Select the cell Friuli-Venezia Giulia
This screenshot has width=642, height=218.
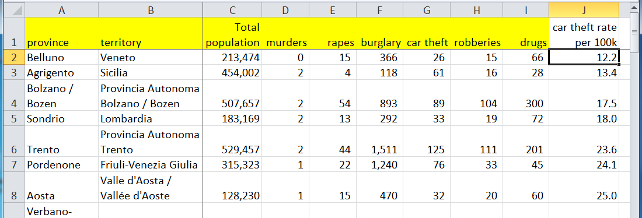point(151,164)
